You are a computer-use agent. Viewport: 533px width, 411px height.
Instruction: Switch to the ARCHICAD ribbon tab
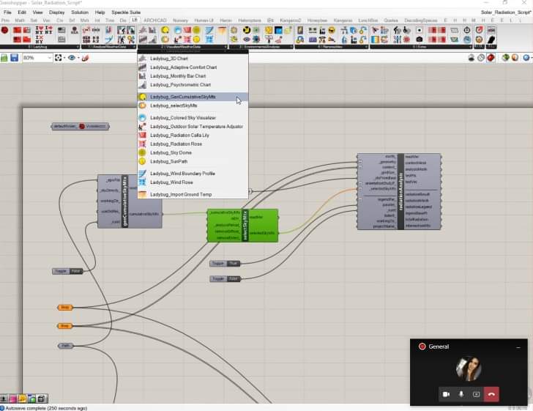coord(155,21)
